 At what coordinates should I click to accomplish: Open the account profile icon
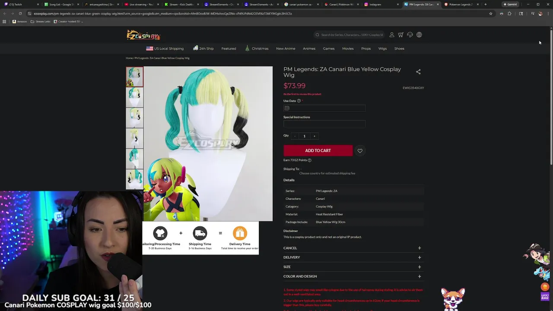tap(392, 35)
